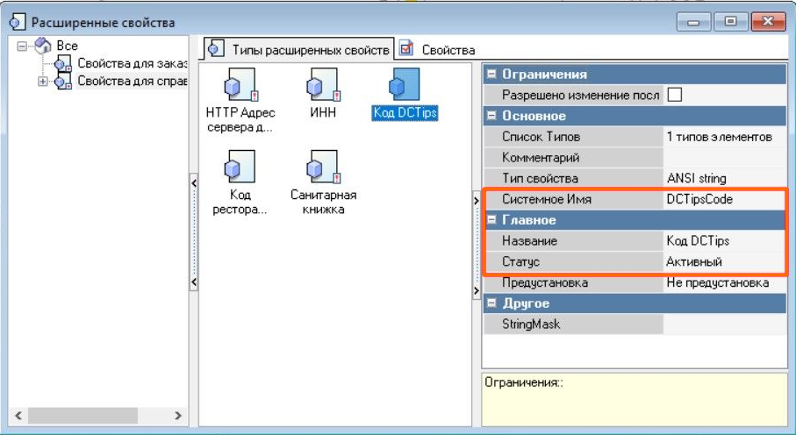Collapse the Ограничения property section
796x435 pixels.
pos(492,75)
